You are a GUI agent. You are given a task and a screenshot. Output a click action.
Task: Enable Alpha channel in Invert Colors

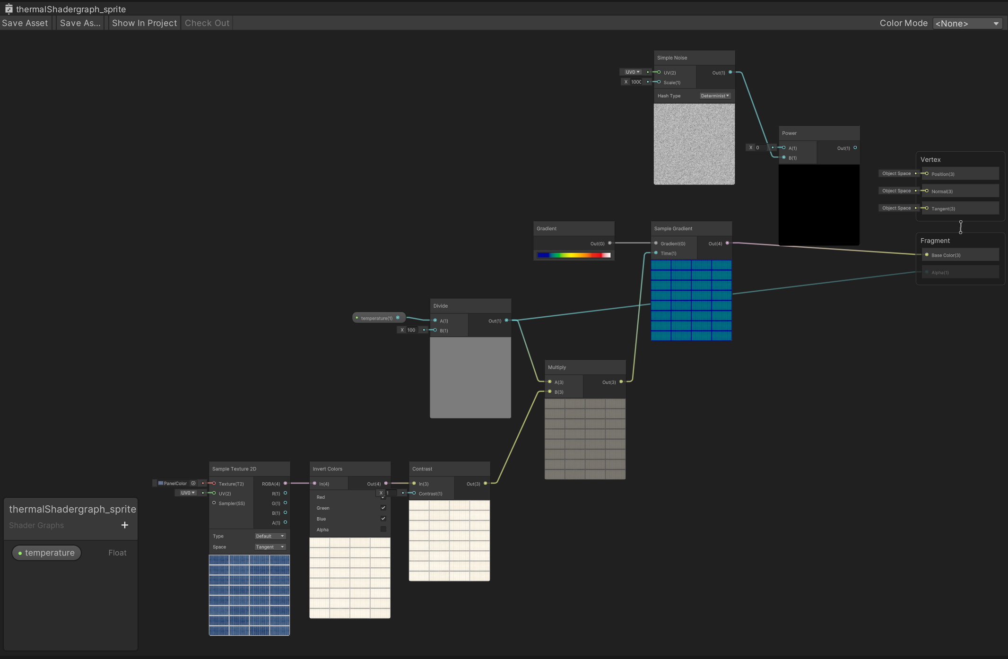pyautogui.click(x=383, y=529)
